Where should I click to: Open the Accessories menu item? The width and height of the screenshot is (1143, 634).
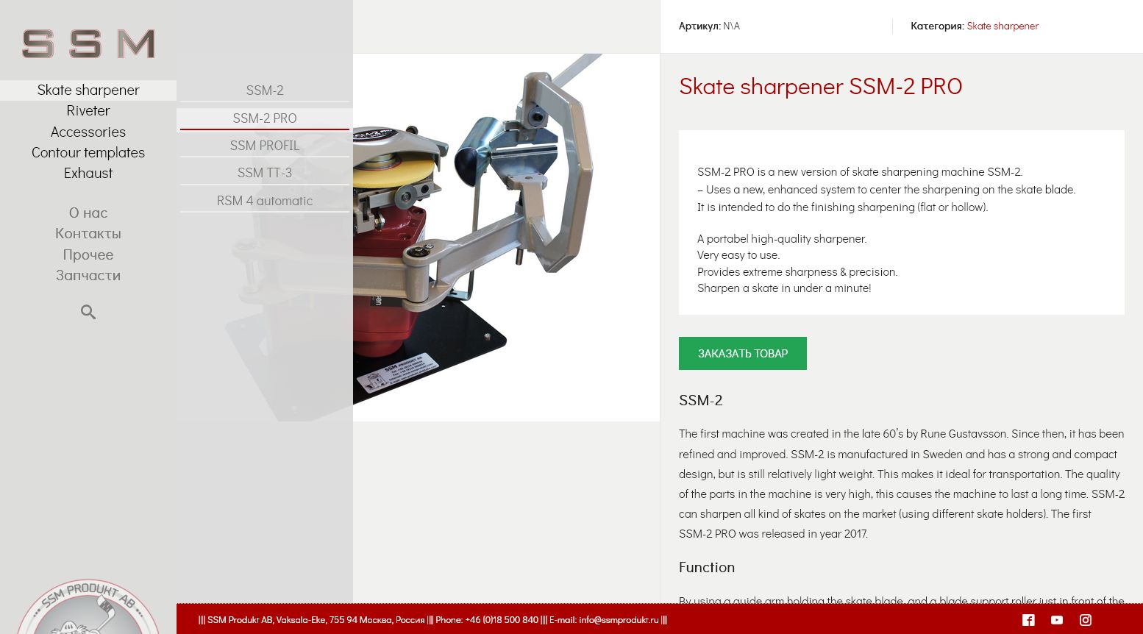(x=88, y=132)
